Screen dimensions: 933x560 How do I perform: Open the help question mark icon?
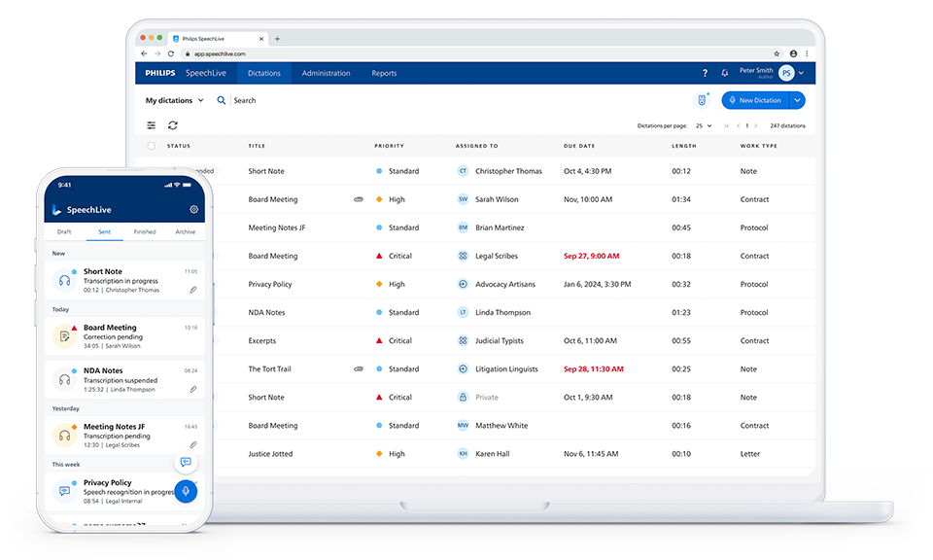click(x=705, y=73)
